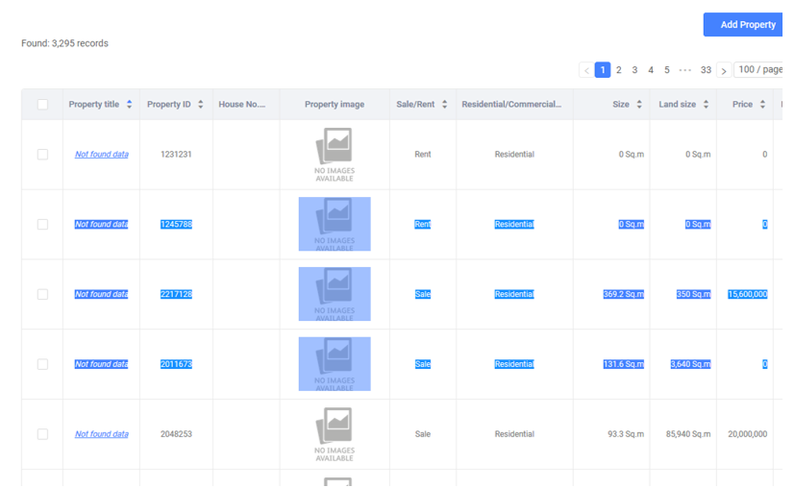Sort table by Size column icon
The width and height of the screenshot is (795, 488).
click(x=638, y=105)
